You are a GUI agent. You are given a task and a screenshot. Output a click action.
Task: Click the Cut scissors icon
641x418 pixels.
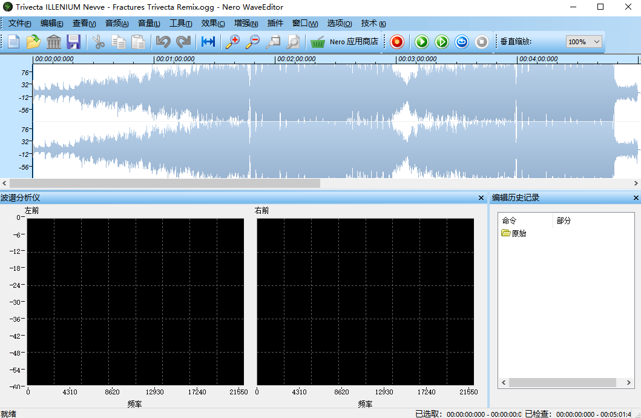pos(98,42)
